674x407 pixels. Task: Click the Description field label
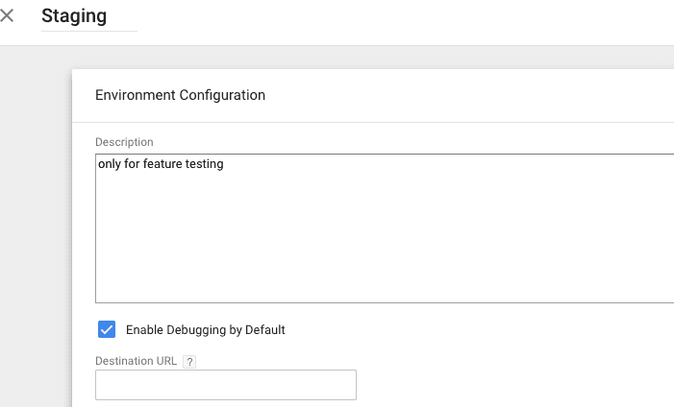tap(124, 143)
